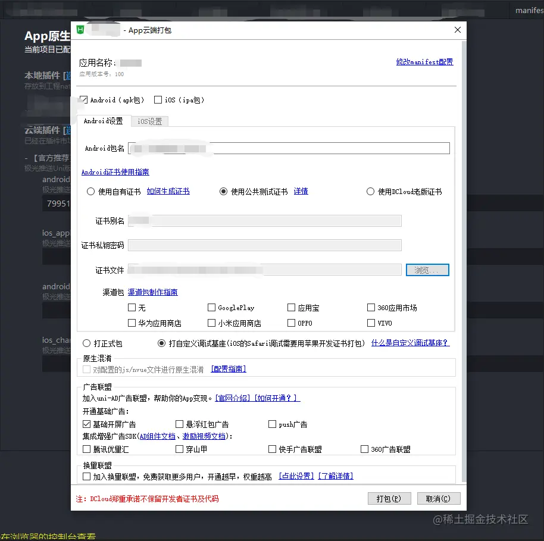Open the AD组件文档 link
Image resolution: width=544 pixels, height=541 pixels.
[x=158, y=436]
